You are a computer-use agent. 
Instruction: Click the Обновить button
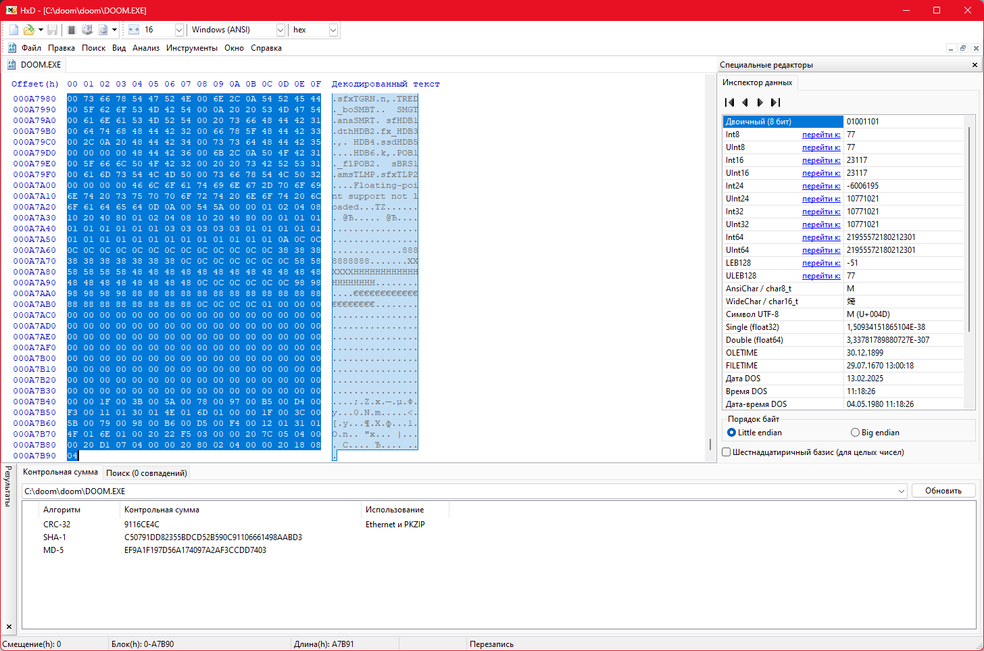[943, 491]
